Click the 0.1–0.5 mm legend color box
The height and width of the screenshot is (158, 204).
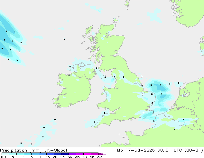pos(5,154)
